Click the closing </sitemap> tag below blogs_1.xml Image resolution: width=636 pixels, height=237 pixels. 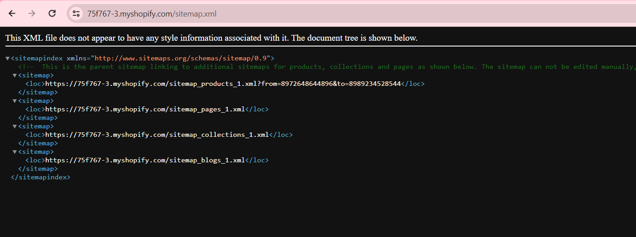pos(38,169)
